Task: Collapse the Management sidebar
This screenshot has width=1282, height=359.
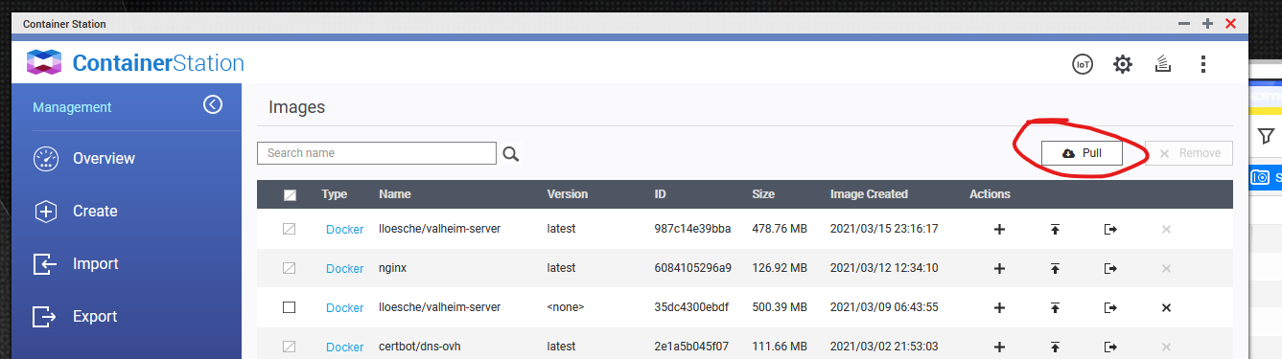Action: pyautogui.click(x=213, y=104)
